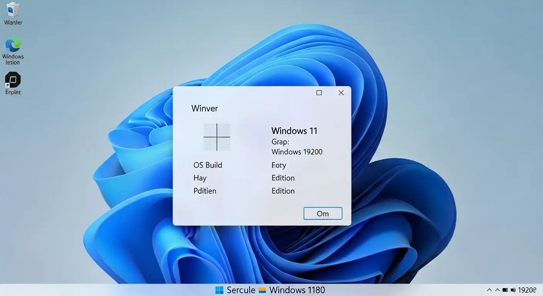Click the Om button in Winver dialog

point(323,214)
